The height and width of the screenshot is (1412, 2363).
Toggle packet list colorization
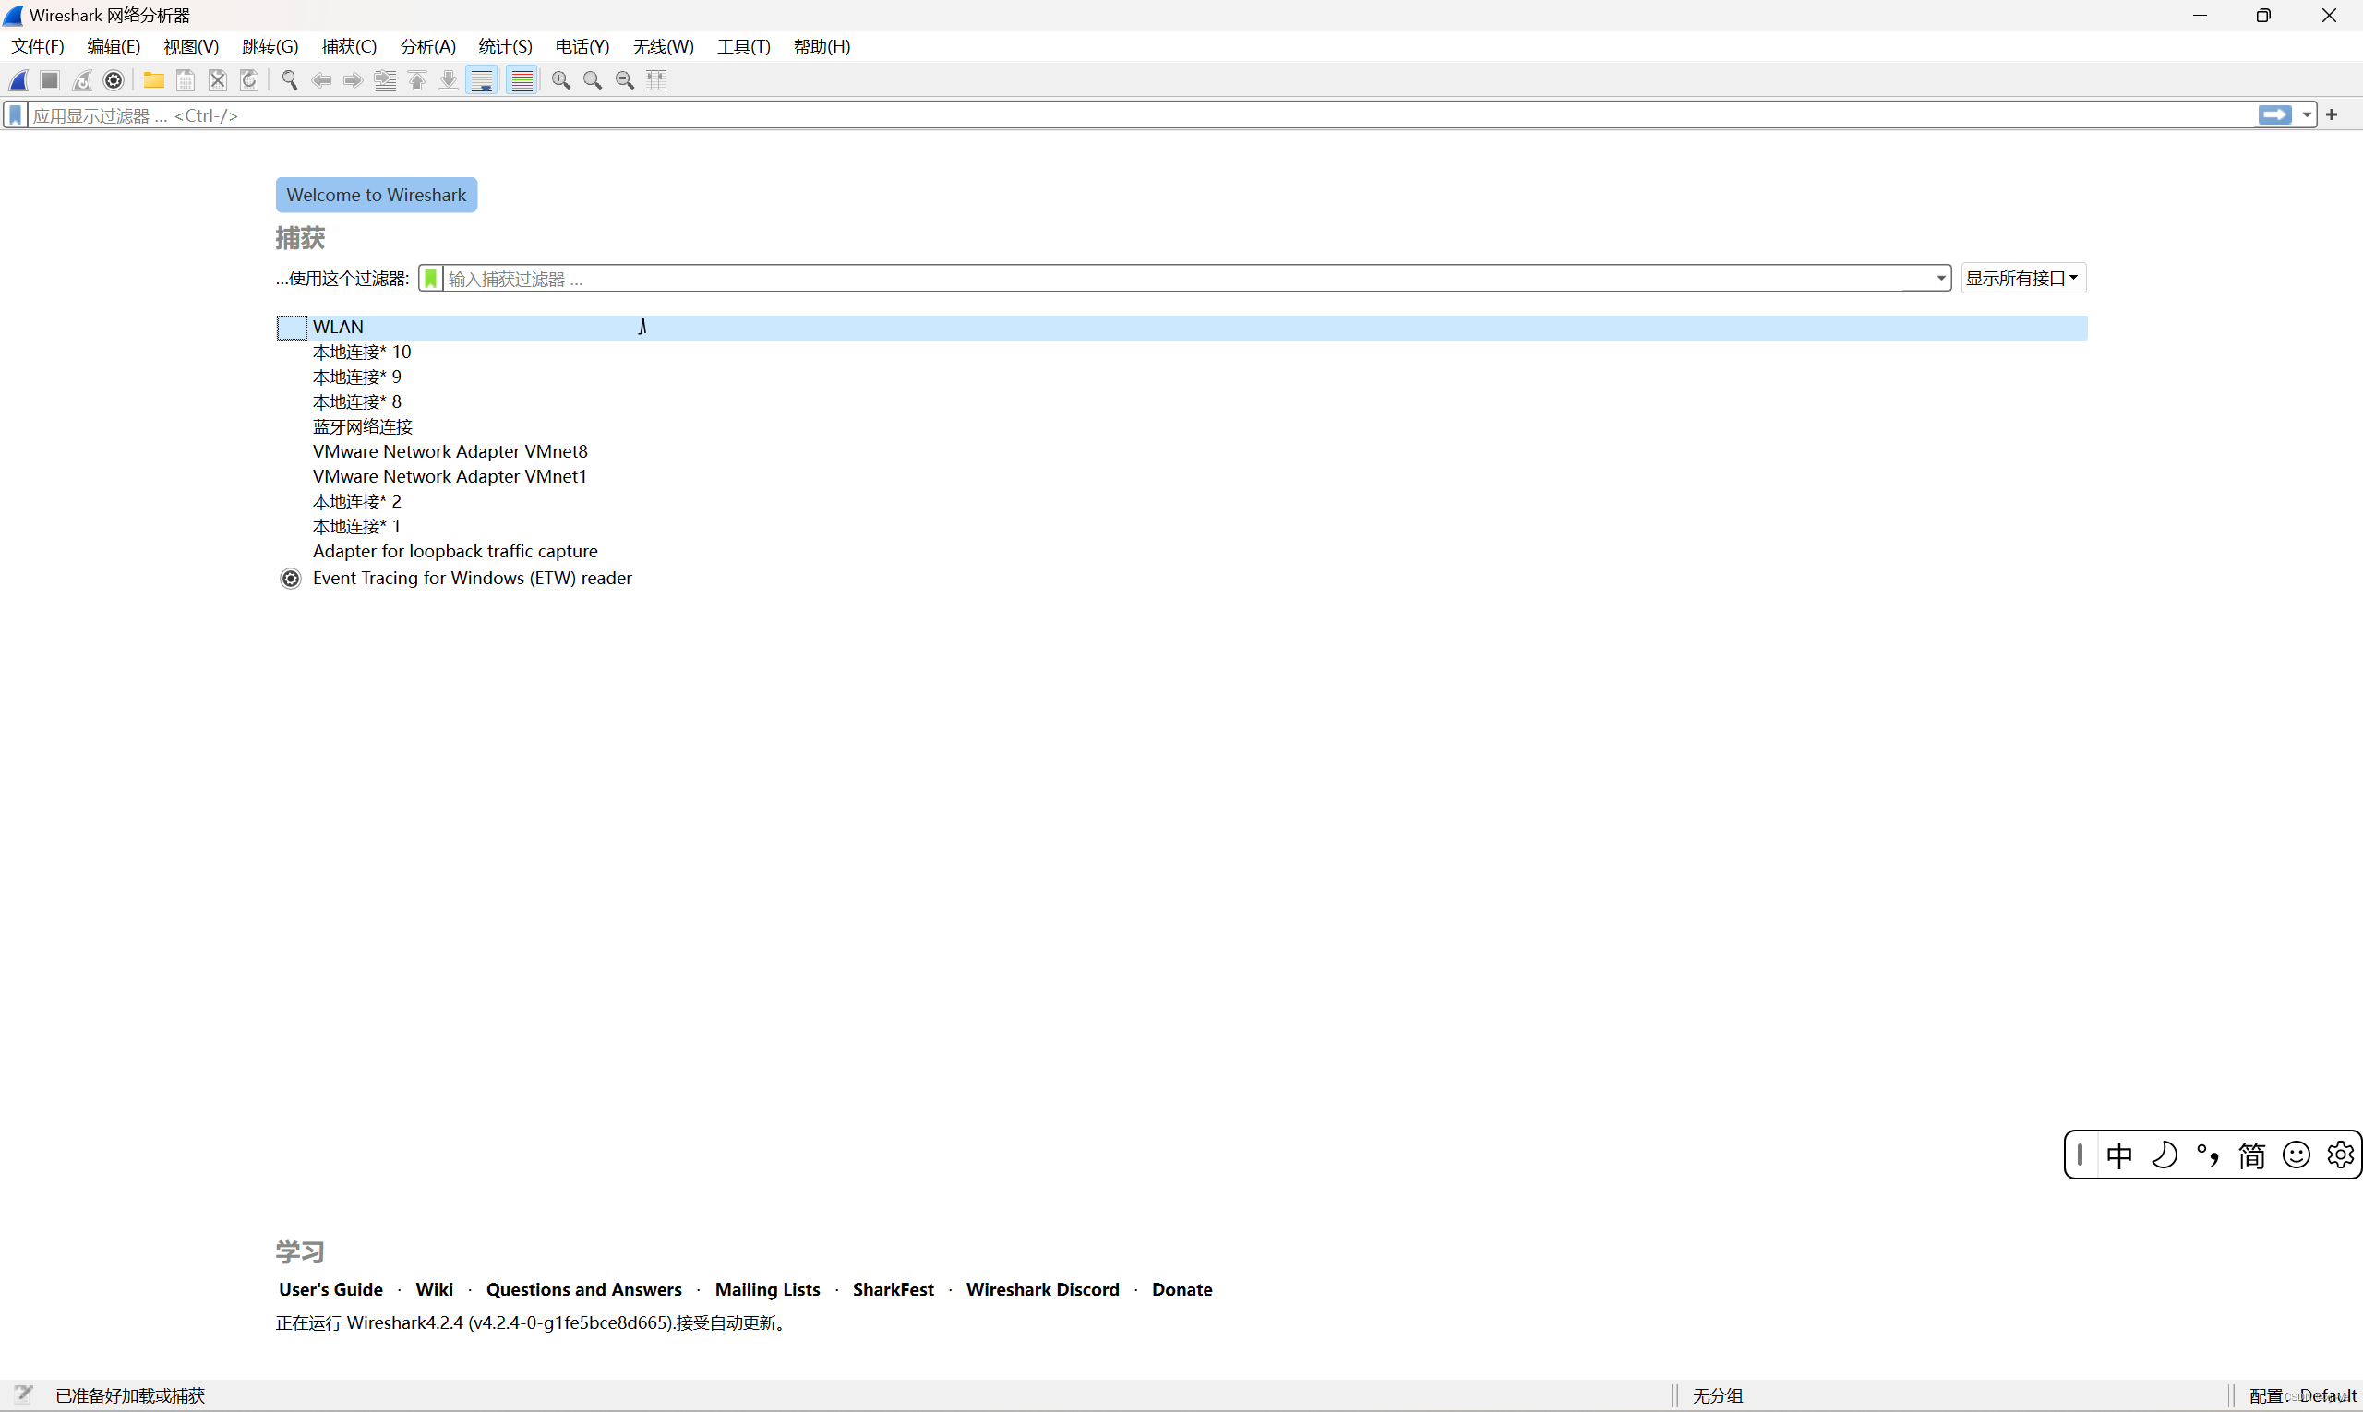522,81
